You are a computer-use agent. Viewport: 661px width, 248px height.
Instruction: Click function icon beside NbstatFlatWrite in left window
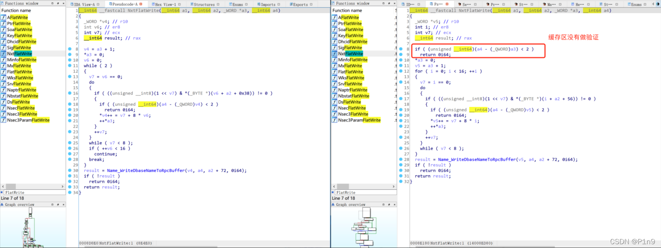tap(3, 96)
